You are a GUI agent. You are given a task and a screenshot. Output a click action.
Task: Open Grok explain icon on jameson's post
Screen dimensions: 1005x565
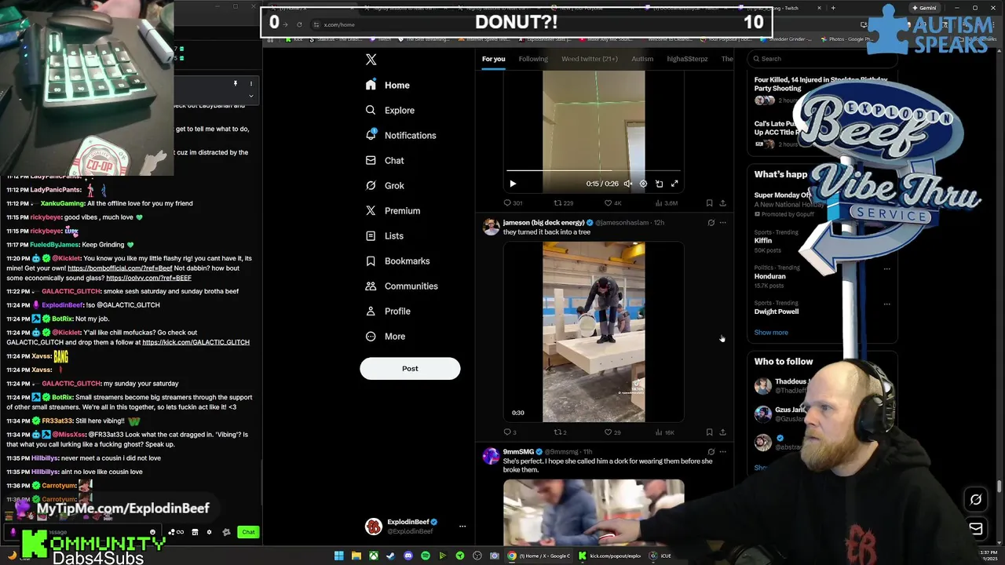point(711,223)
